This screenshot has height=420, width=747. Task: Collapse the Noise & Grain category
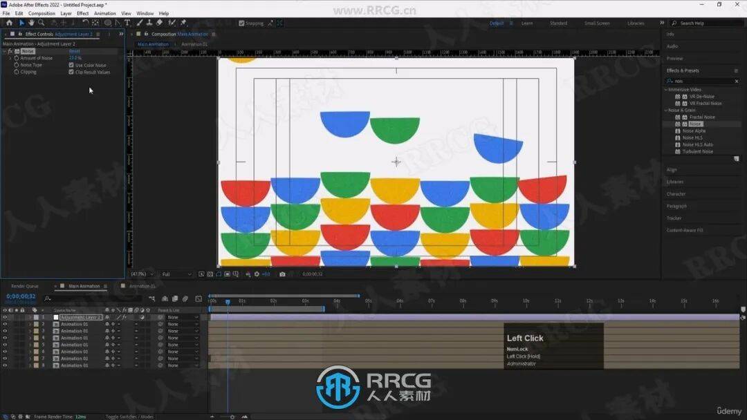pos(667,111)
